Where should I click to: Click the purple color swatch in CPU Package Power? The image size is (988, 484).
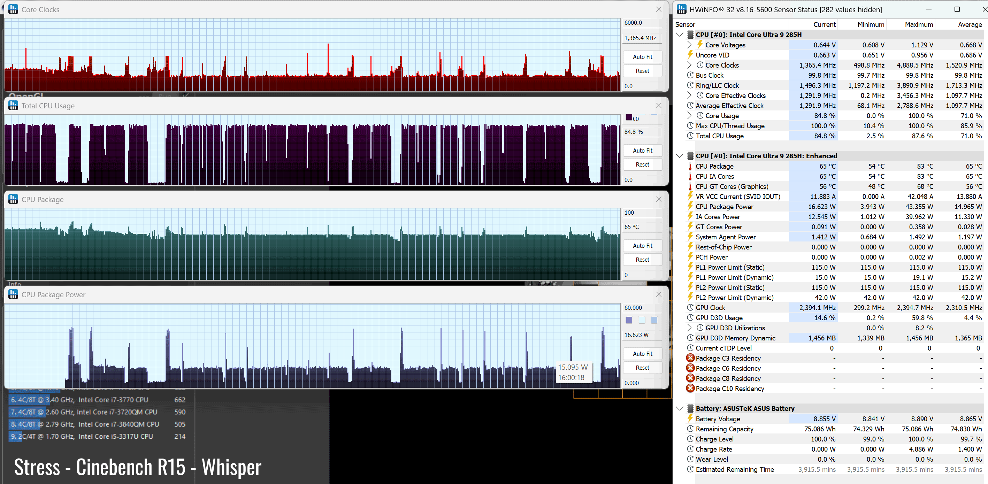[629, 320]
